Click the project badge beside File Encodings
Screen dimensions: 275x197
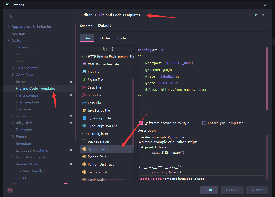point(71,95)
